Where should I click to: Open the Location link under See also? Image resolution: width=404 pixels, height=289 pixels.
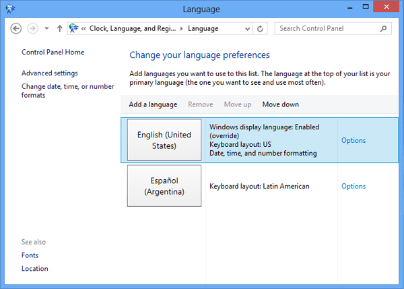coord(35,269)
